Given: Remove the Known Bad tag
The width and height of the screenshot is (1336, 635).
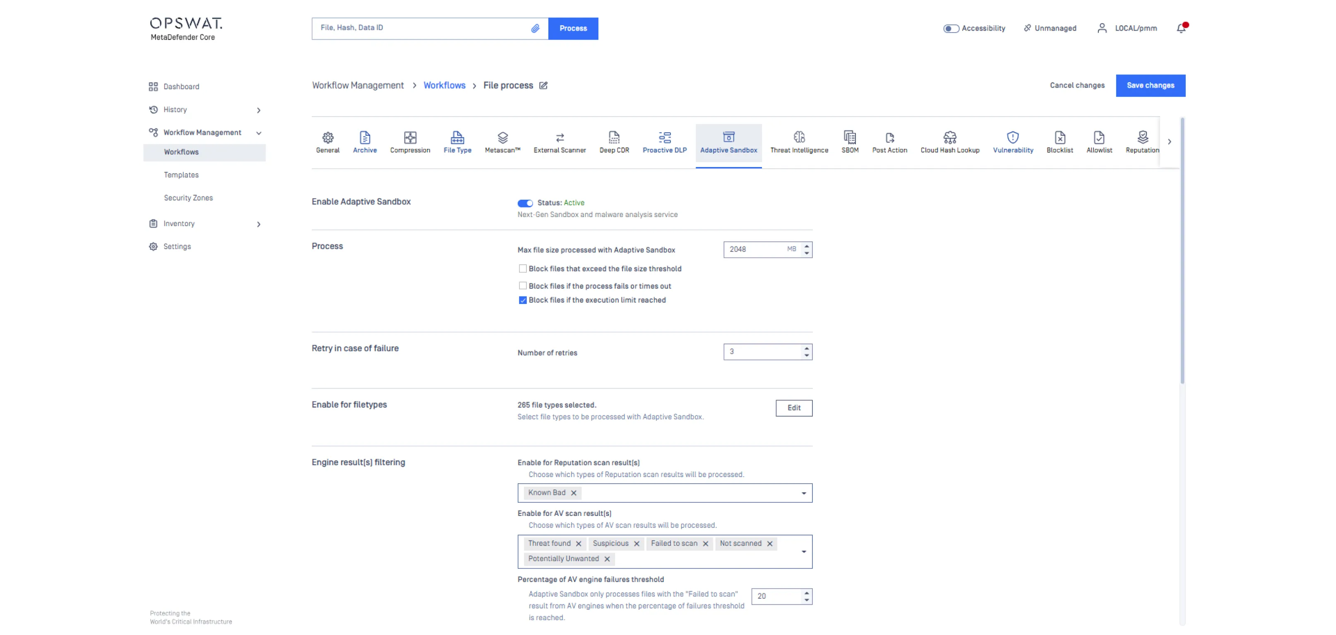Looking at the screenshot, I should point(574,493).
